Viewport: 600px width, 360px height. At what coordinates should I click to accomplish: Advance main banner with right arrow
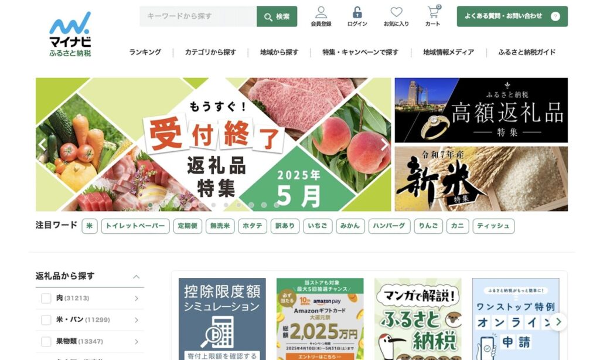(384, 144)
